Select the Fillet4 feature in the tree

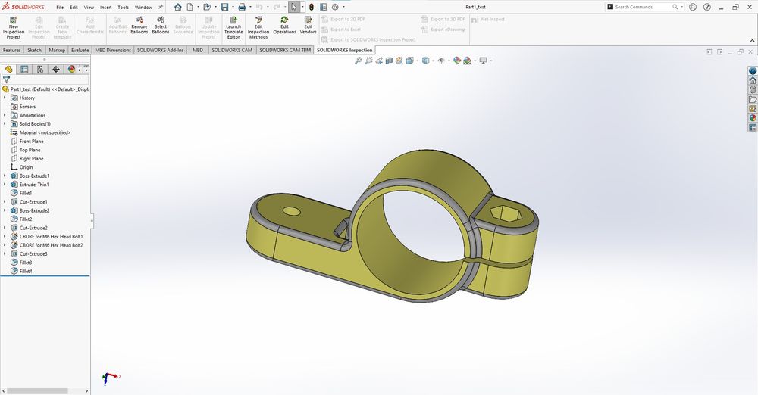pyautogui.click(x=26, y=271)
